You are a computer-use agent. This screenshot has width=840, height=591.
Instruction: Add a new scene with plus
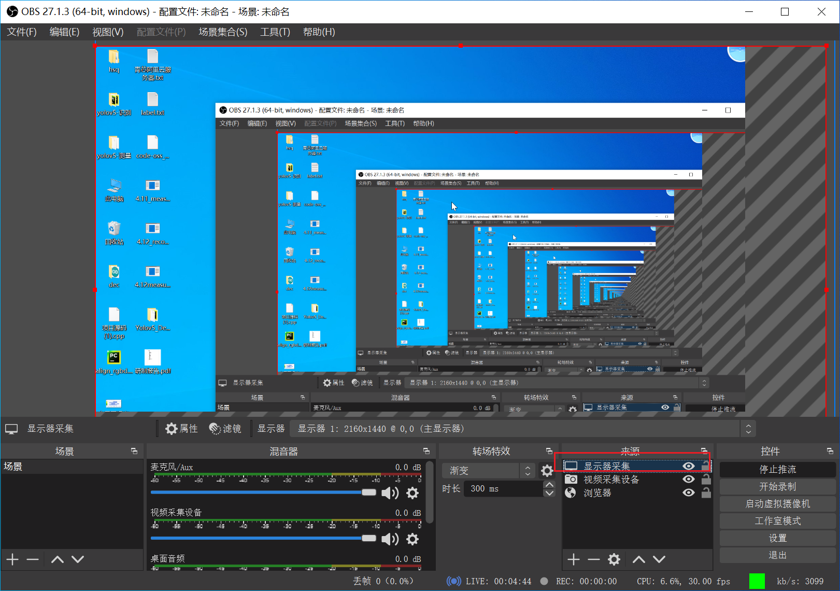tap(12, 559)
